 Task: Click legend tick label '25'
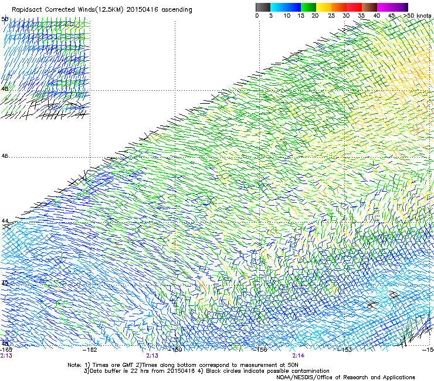[331, 16]
